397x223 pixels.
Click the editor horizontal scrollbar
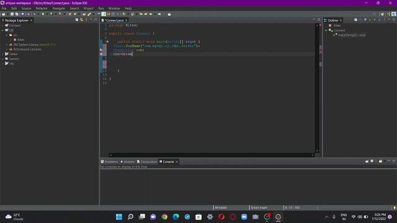click(212, 155)
